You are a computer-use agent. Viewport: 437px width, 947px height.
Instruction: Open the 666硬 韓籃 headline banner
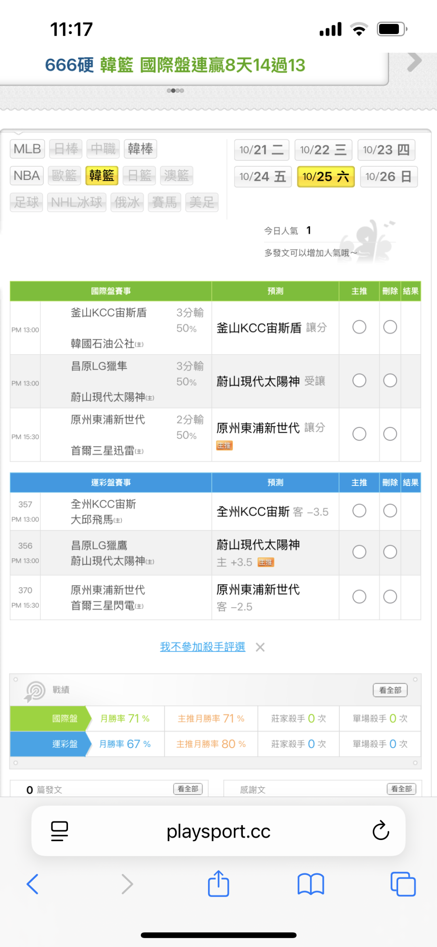point(175,65)
